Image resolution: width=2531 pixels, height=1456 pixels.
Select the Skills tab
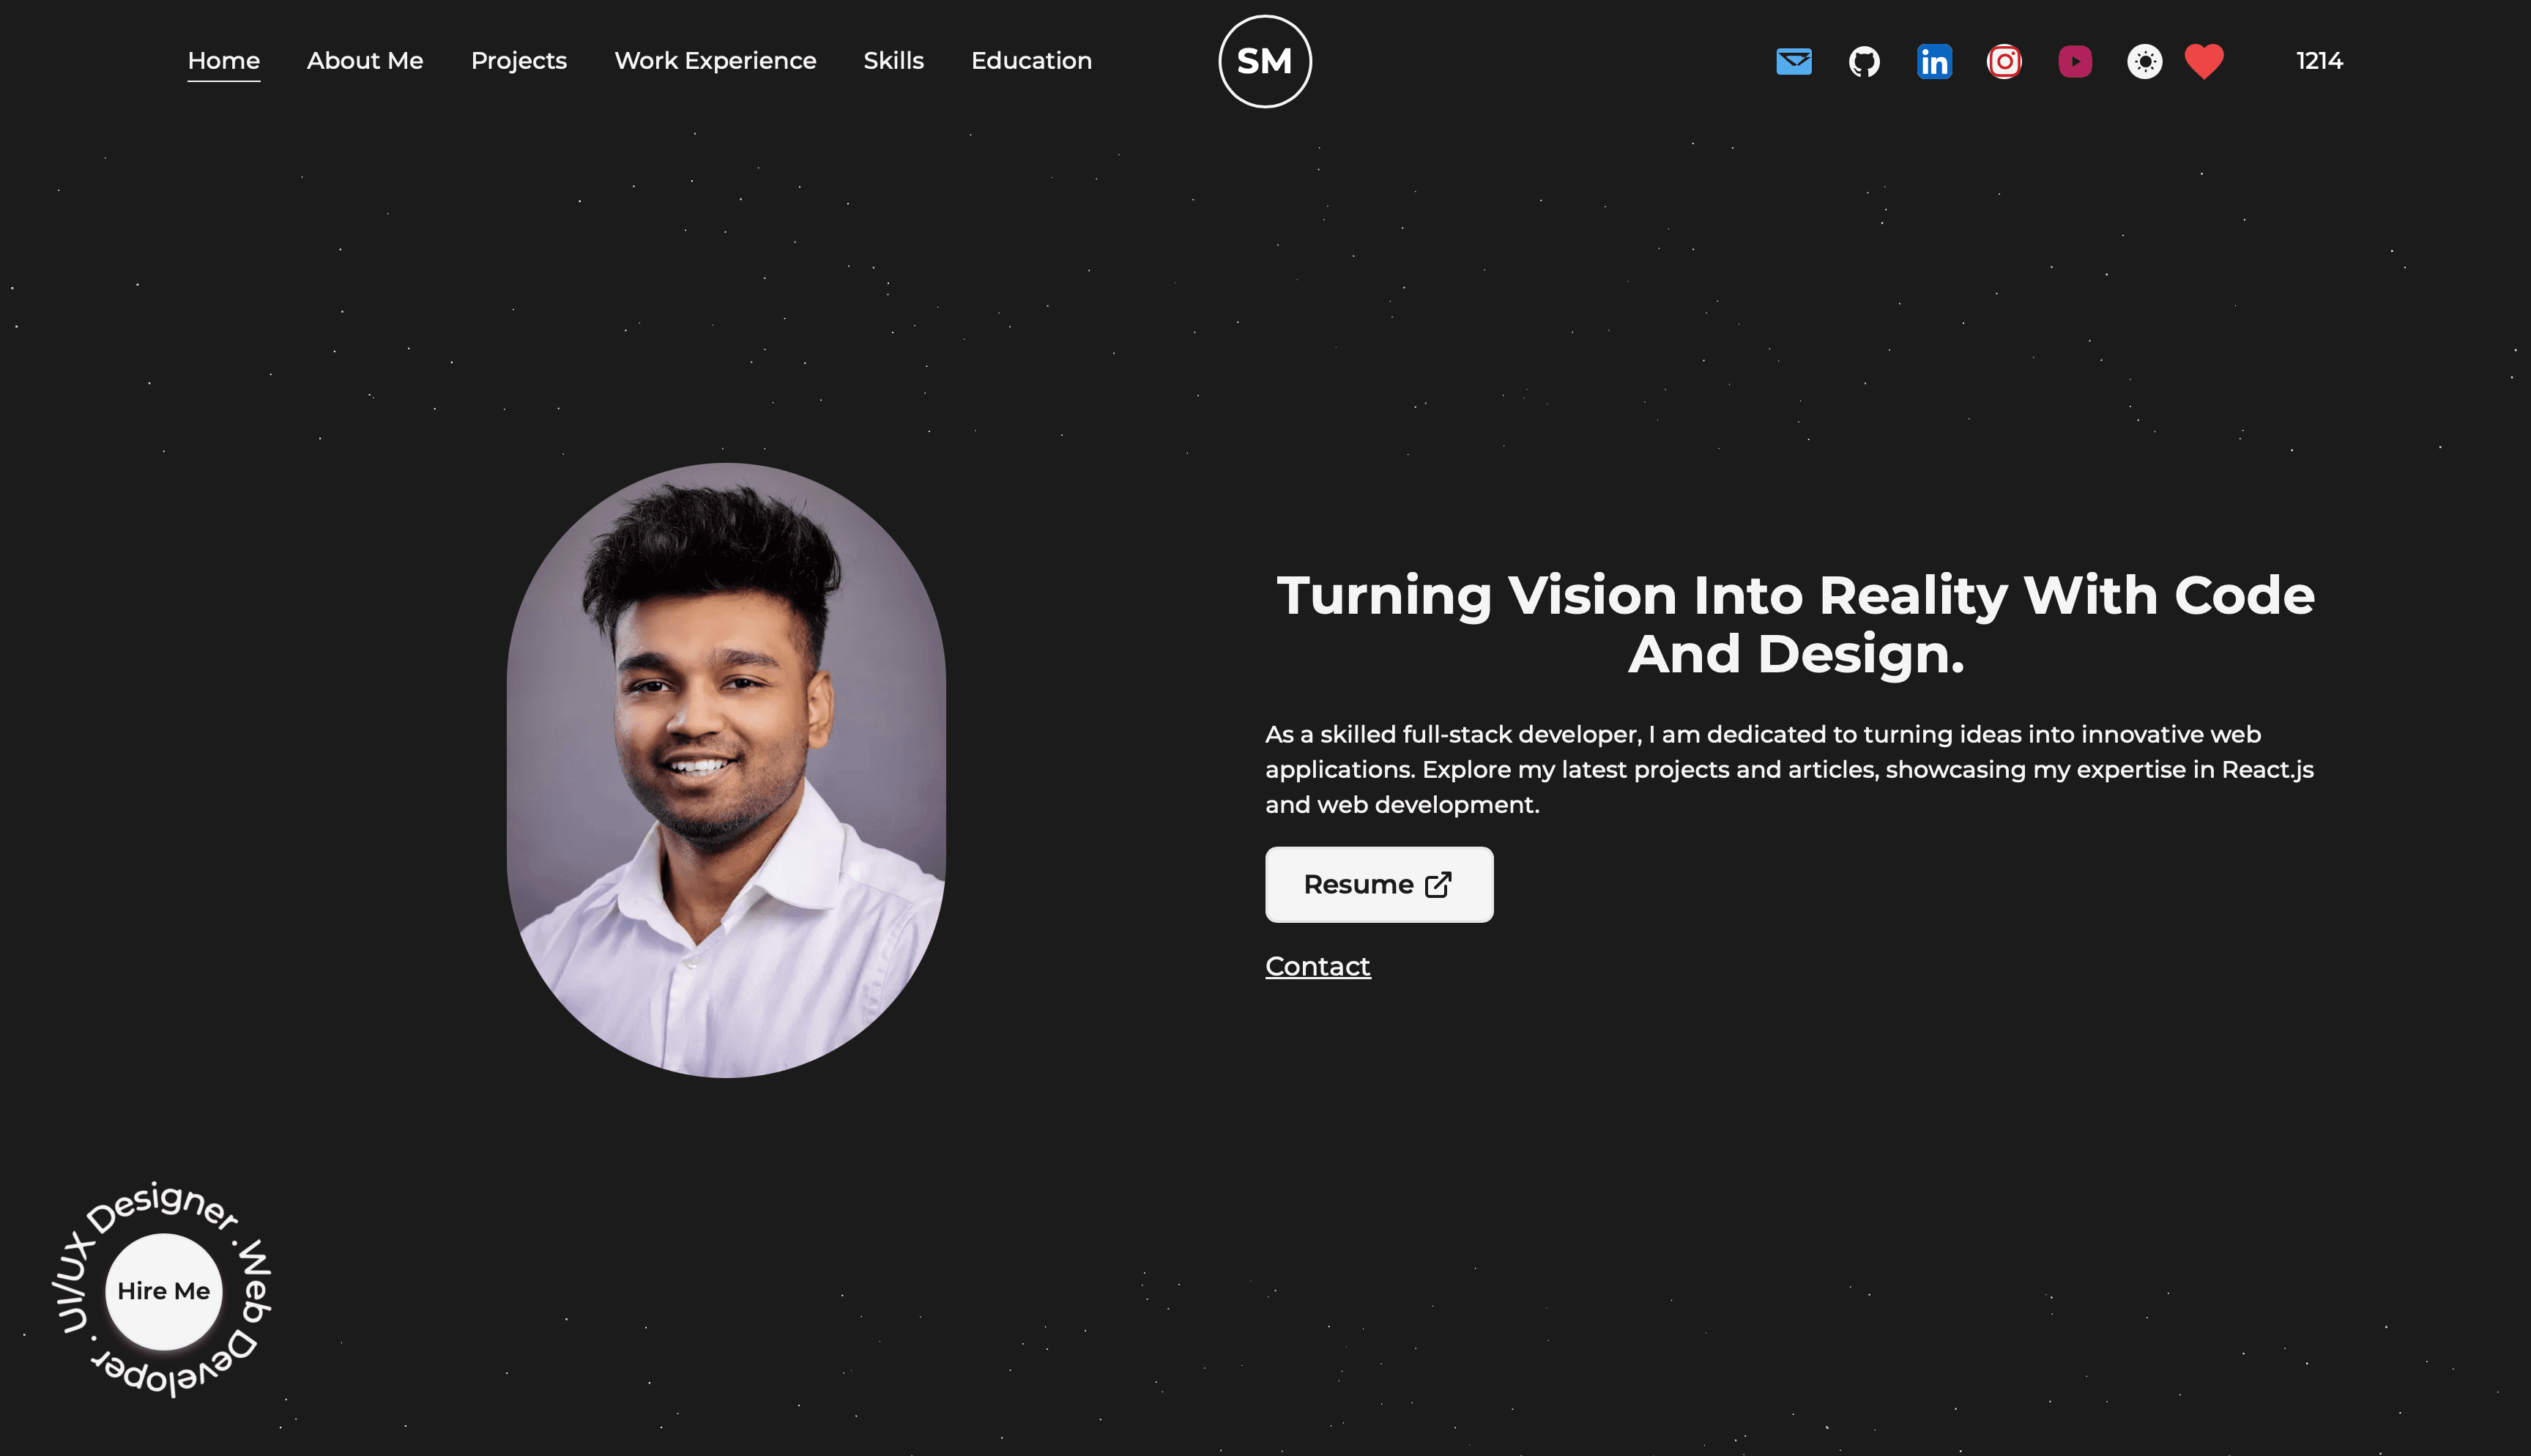point(893,59)
